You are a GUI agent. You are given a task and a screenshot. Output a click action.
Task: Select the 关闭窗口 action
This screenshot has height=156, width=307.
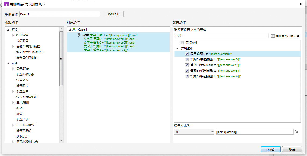(22, 41)
